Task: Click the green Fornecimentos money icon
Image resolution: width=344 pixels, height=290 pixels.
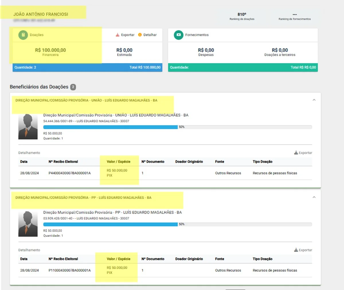Action: pyautogui.click(x=179, y=35)
